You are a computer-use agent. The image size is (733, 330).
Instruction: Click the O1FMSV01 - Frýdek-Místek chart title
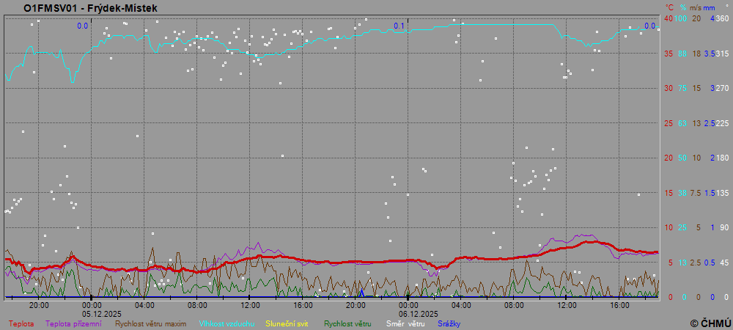[x=90, y=8]
